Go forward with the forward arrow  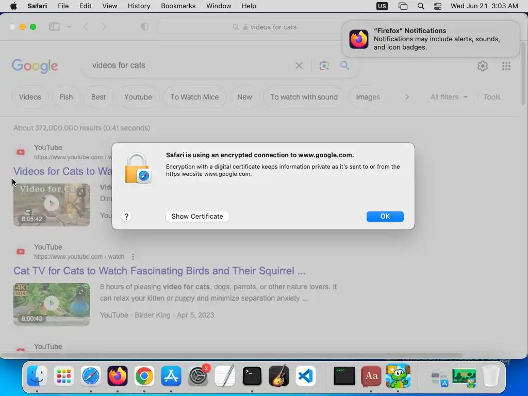[104, 27]
